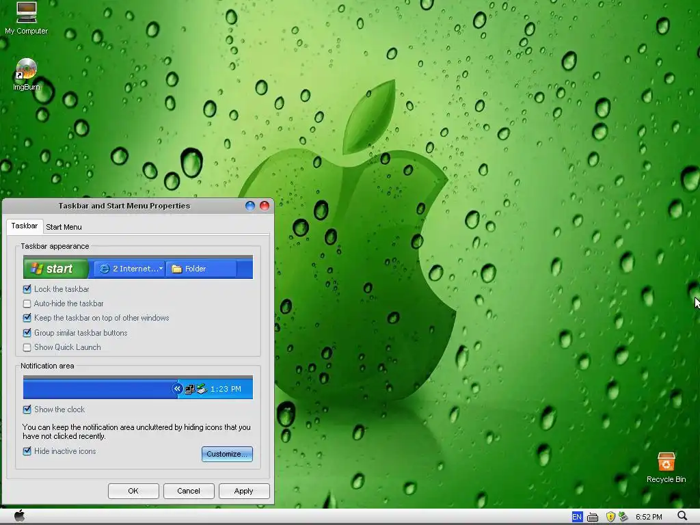This screenshot has height=525, width=700.
Task: Uncheck Group similar taskbar buttons
Action: pyautogui.click(x=27, y=333)
